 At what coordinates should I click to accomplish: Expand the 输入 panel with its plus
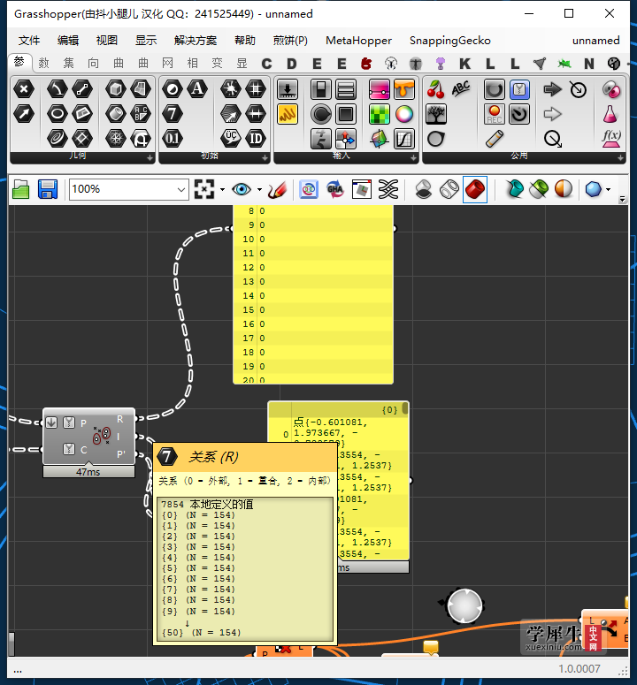click(x=413, y=158)
